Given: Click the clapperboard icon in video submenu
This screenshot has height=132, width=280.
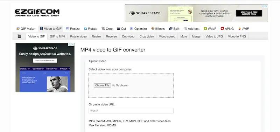Looking at the screenshot, I should (x=20, y=36).
